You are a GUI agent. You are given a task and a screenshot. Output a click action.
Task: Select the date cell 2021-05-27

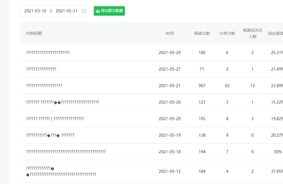[x=170, y=69]
